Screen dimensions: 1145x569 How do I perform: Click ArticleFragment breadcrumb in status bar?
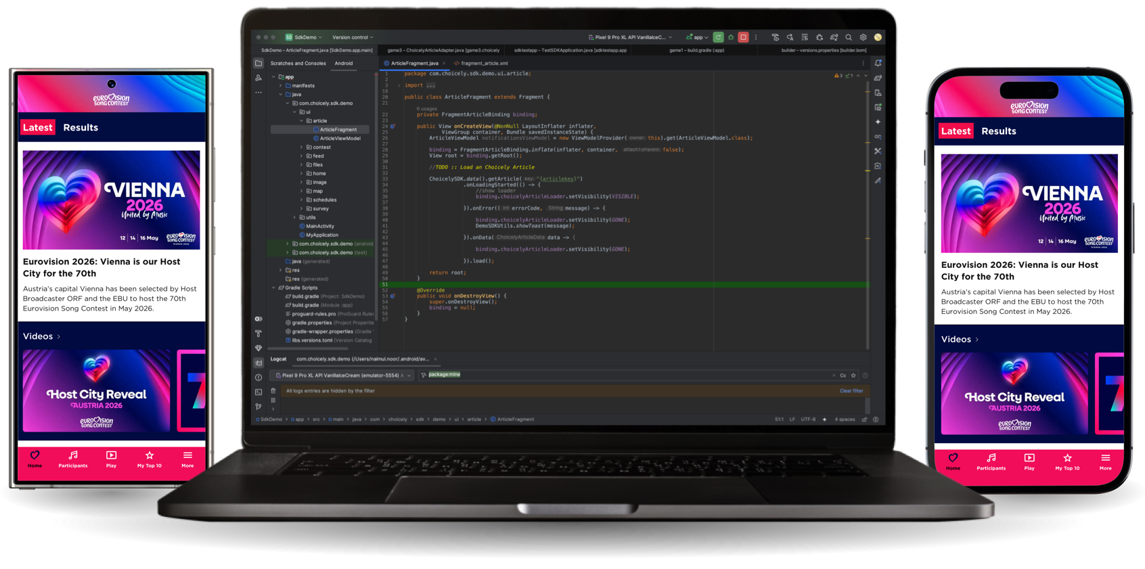(x=512, y=419)
